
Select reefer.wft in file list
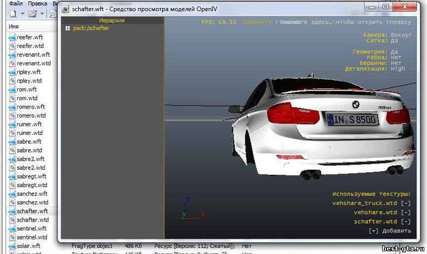[30, 37]
